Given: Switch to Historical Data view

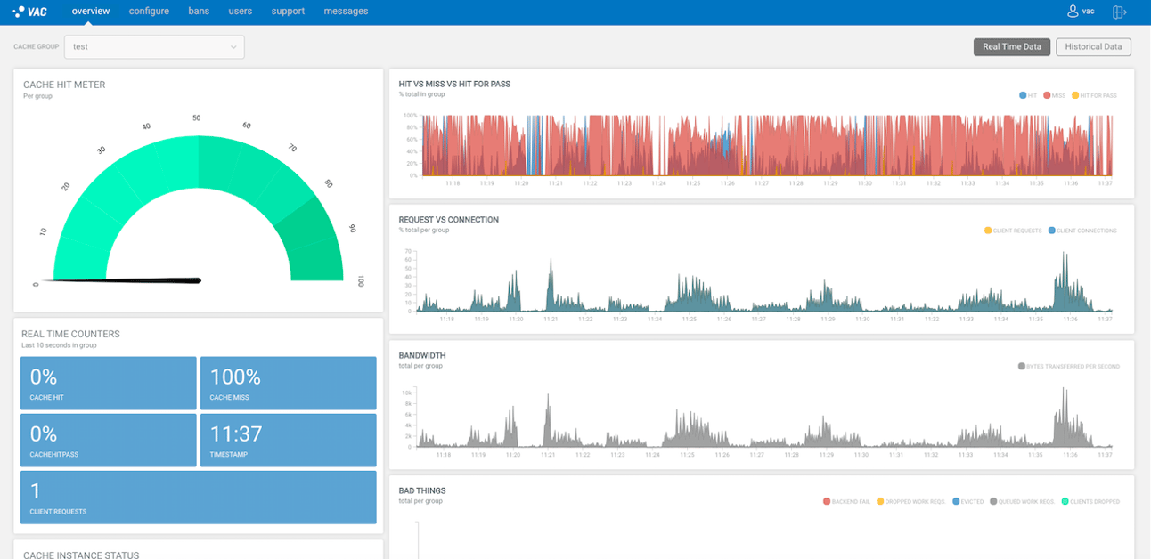Looking at the screenshot, I should (x=1094, y=47).
